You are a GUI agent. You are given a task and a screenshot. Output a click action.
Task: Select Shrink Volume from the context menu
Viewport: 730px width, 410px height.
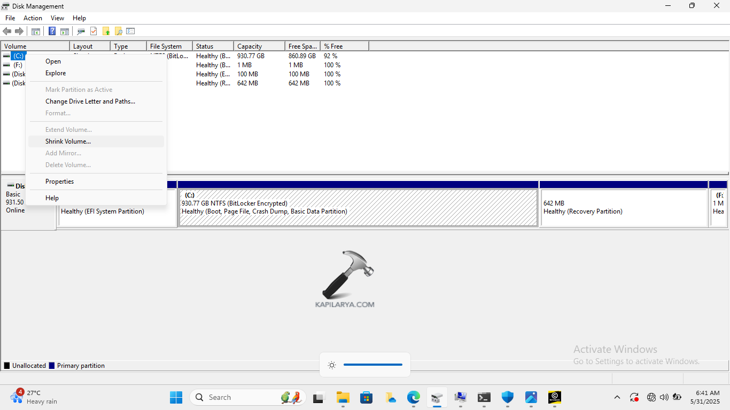[68, 141]
